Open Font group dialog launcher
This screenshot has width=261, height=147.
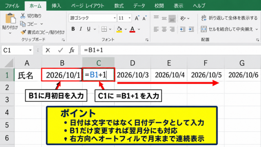click(147, 40)
